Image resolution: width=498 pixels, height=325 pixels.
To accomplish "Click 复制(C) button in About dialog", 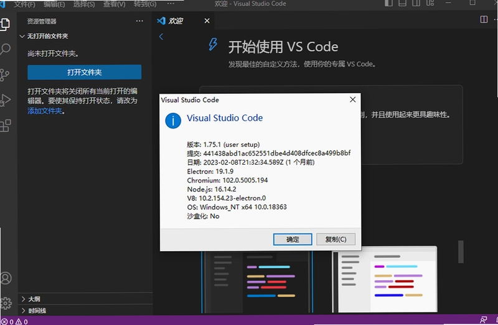I will pos(336,239).
